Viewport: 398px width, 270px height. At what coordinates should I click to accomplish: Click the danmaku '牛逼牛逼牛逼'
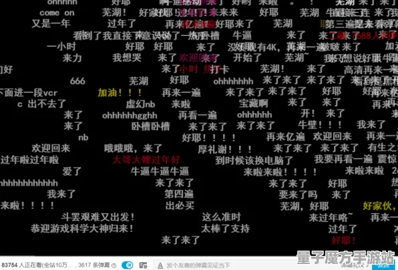coord(160,172)
